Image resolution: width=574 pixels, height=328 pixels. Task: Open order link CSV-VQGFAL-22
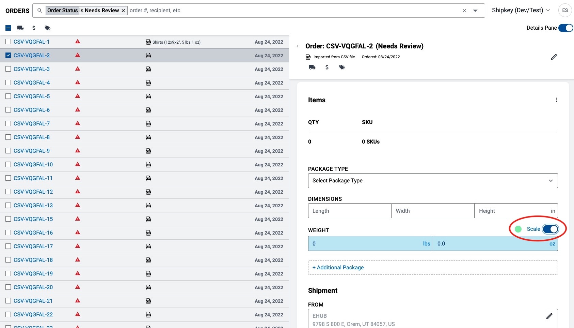point(33,314)
